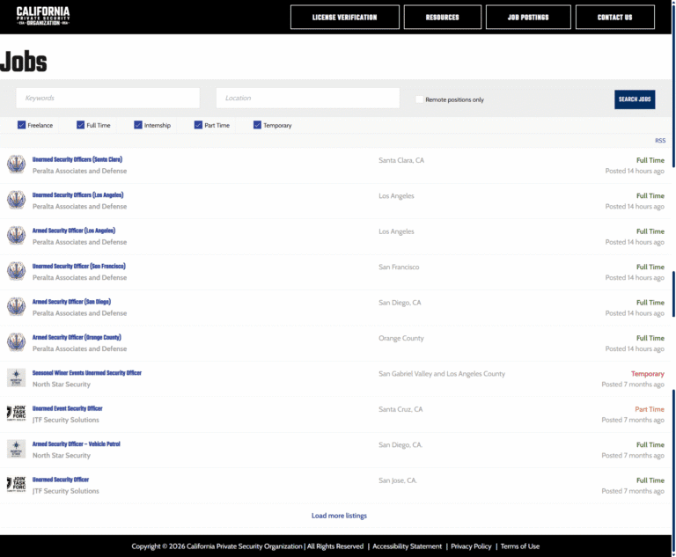
Task: Open Armed Security Officer (Los Angeles) listing
Action: [x=74, y=231]
